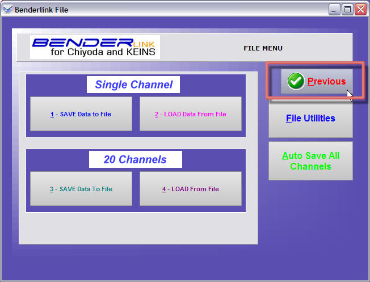Open File Utilities
This screenshot has width=370, height=282.
(x=310, y=119)
